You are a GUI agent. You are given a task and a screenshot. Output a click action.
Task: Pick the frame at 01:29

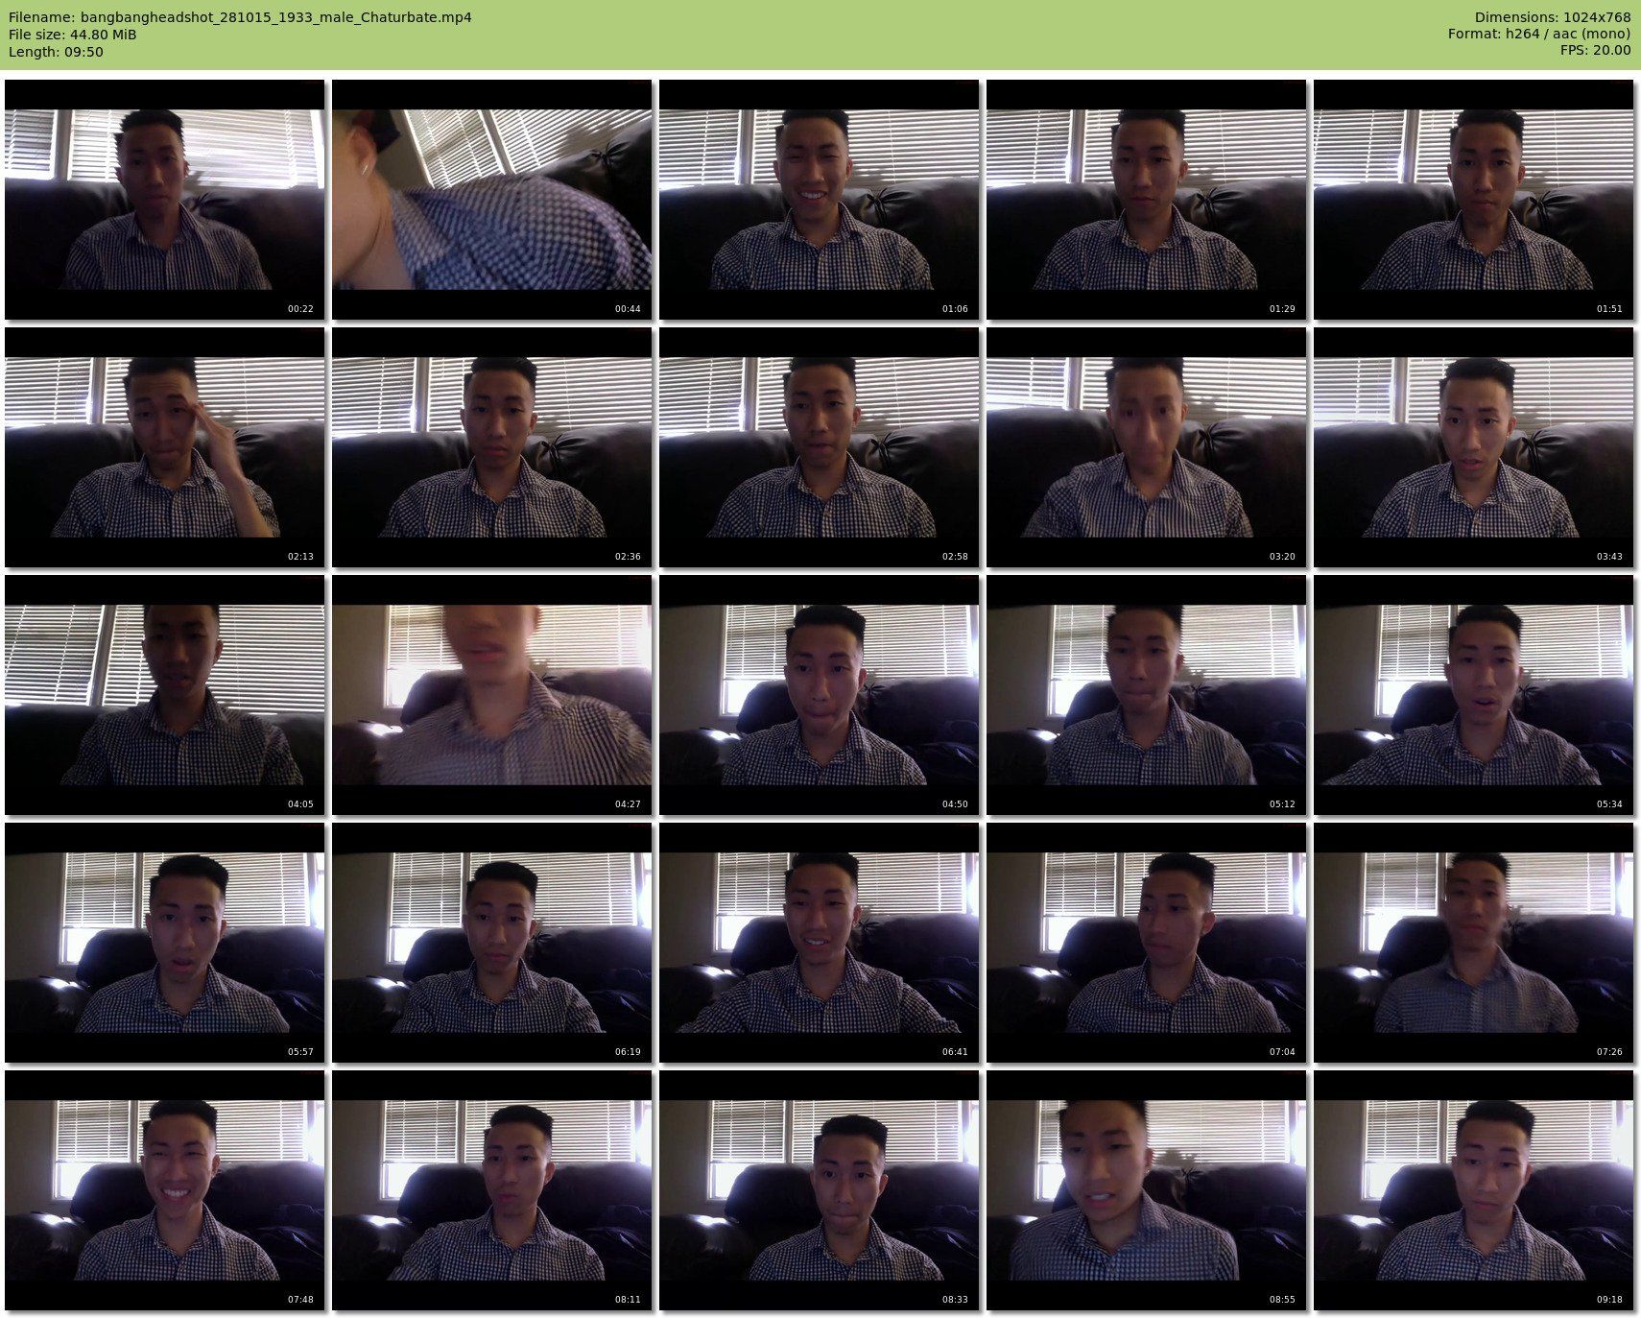tap(1147, 200)
